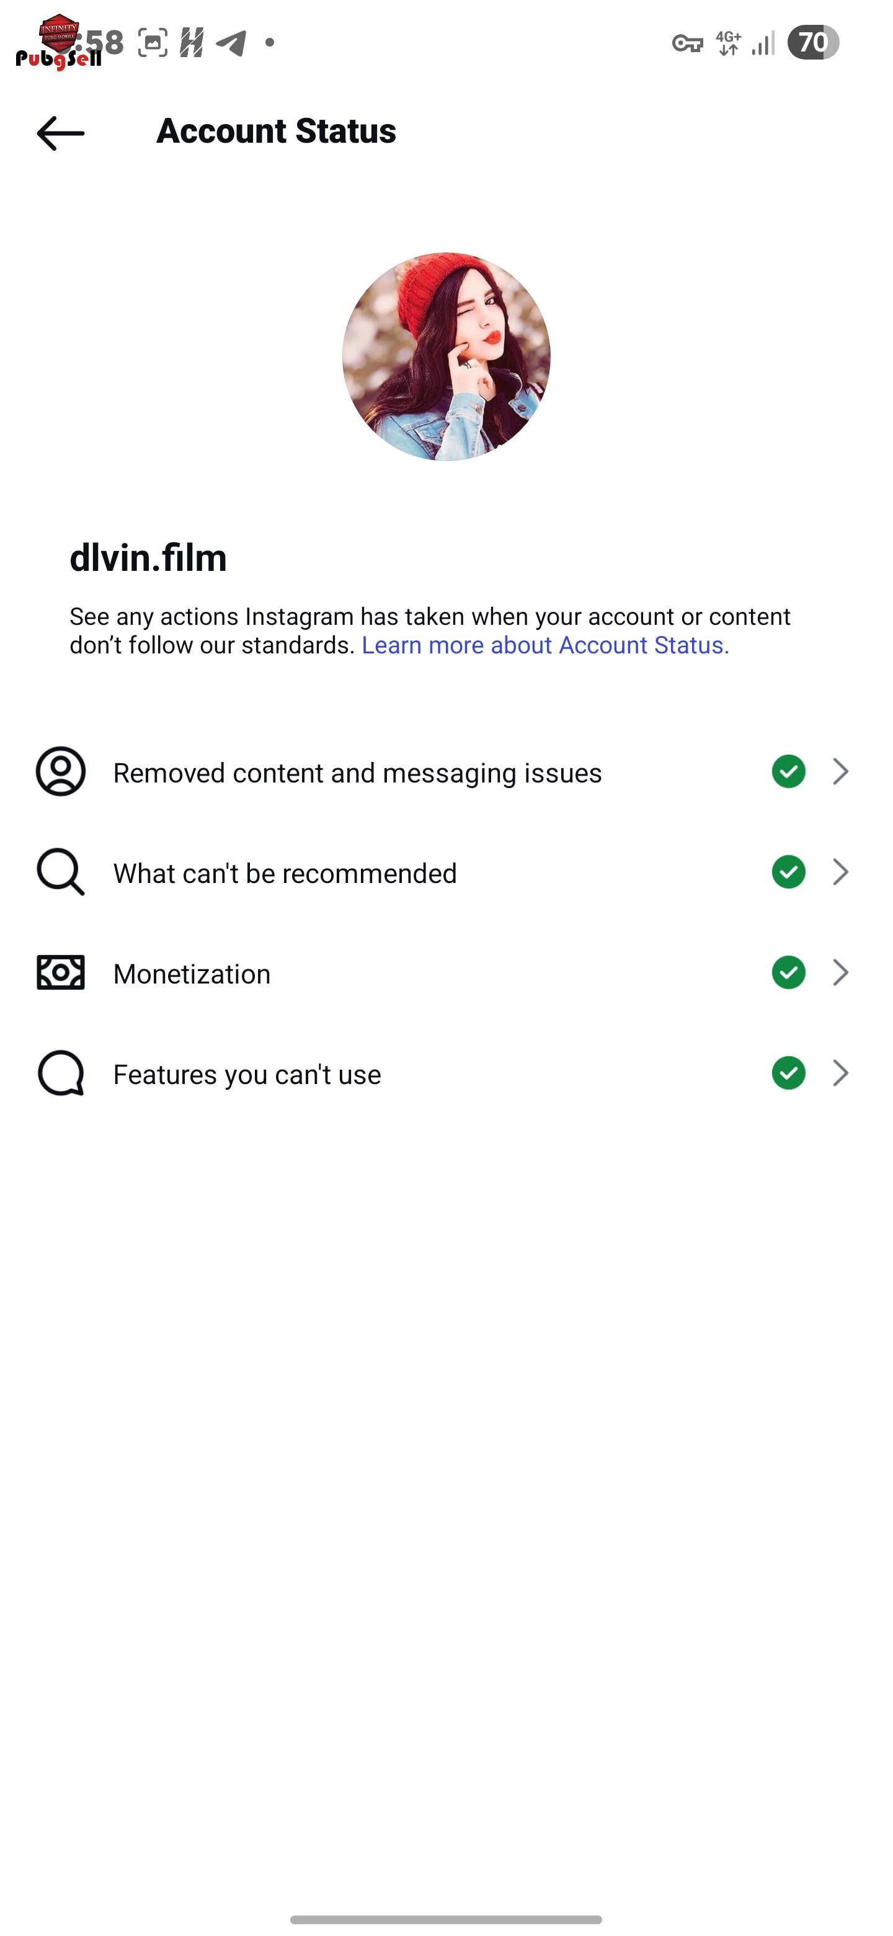Tap the back arrow icon
The width and height of the screenshot is (893, 1936).
(x=60, y=133)
